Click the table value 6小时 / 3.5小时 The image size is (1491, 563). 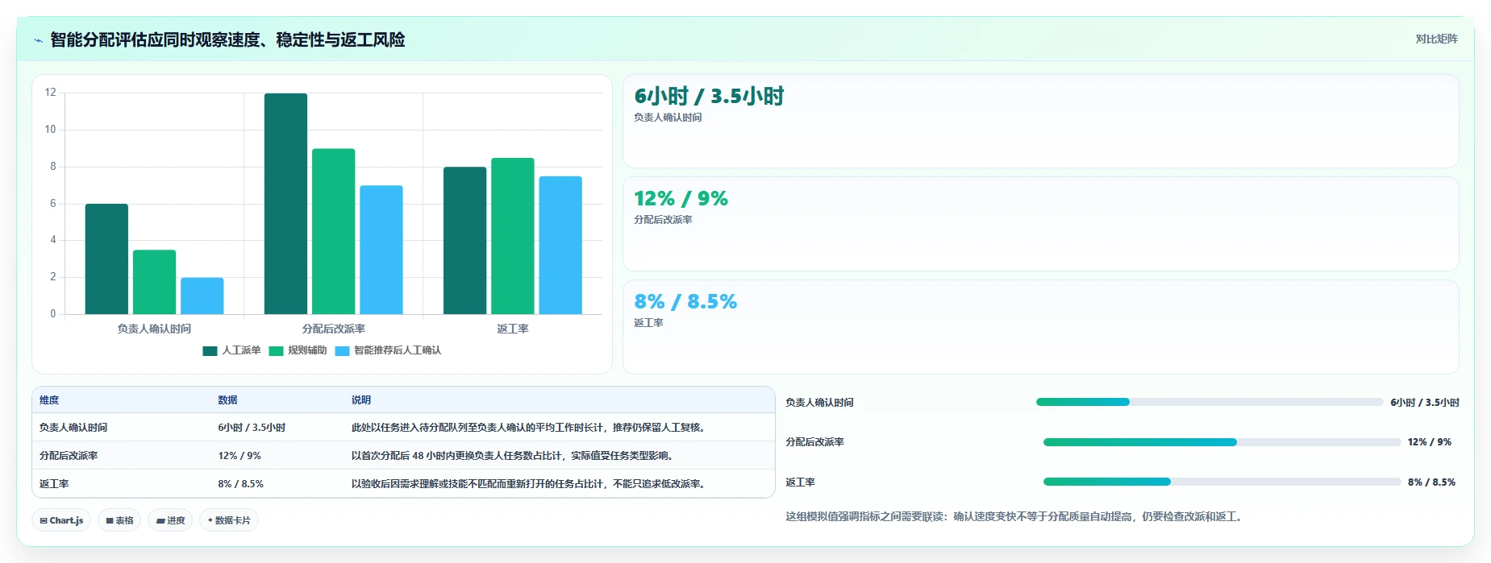(252, 428)
